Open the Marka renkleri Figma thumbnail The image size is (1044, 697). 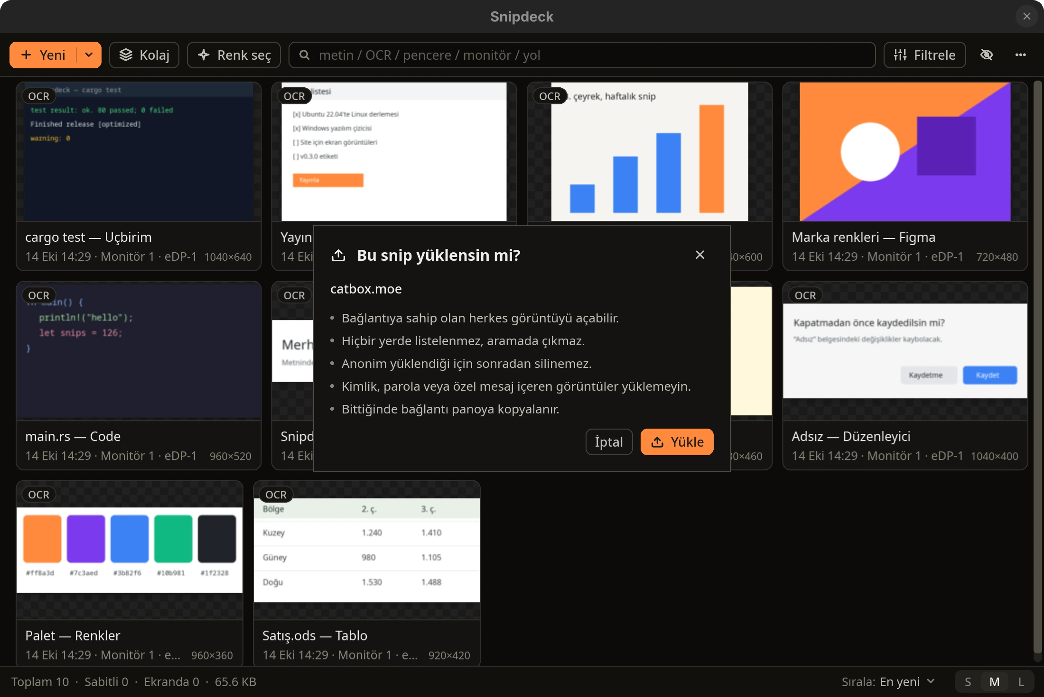[905, 152]
